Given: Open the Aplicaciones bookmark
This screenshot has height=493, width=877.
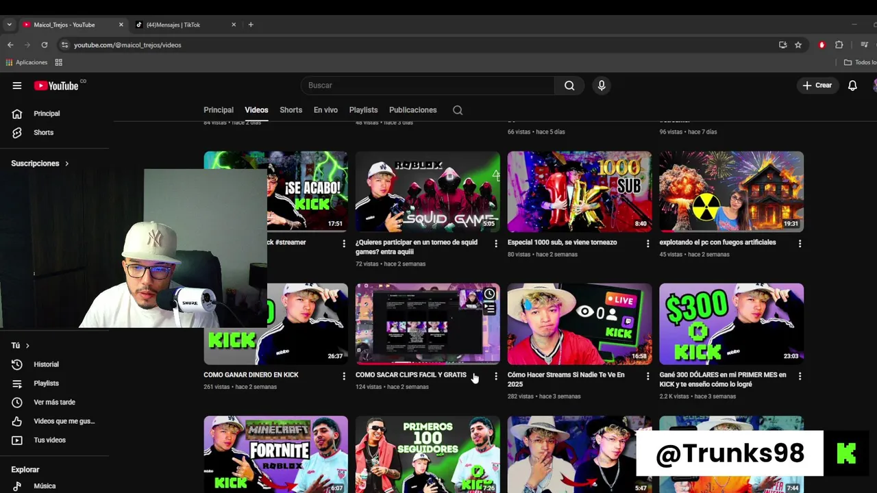Looking at the screenshot, I should [x=27, y=62].
